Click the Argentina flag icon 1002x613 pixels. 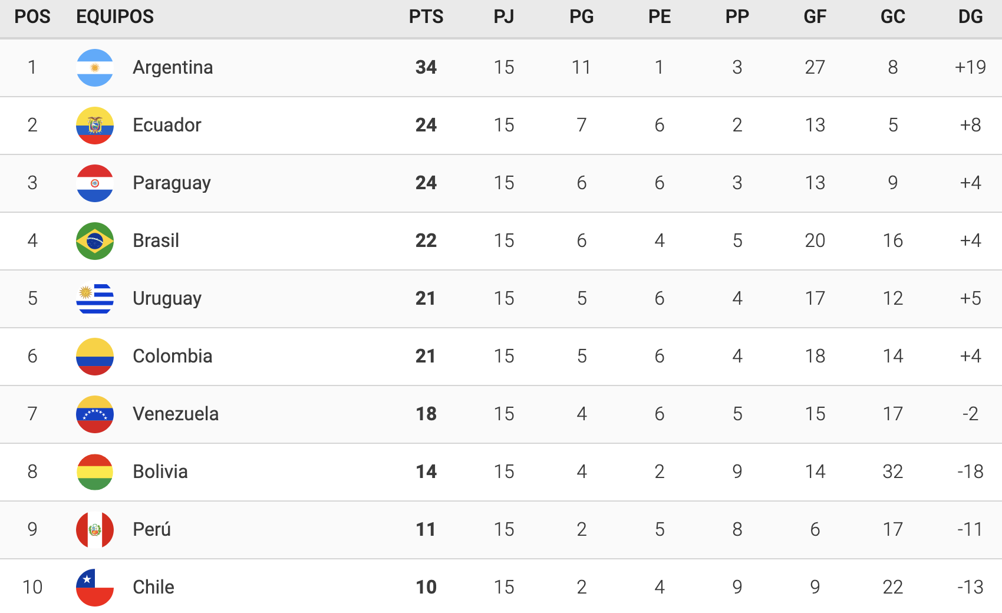[x=95, y=68]
